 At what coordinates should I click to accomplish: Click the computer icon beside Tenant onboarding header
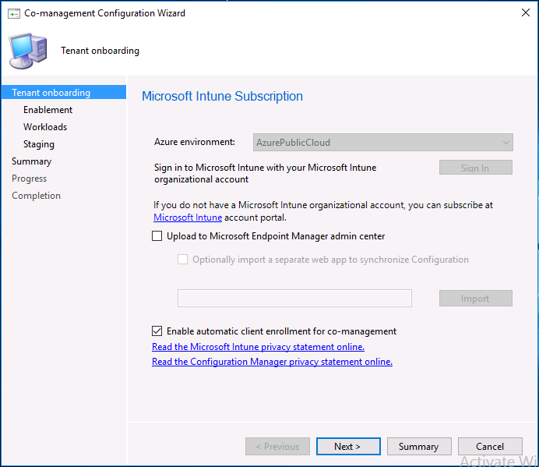[28, 51]
